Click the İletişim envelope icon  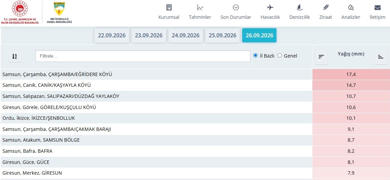point(378,7)
